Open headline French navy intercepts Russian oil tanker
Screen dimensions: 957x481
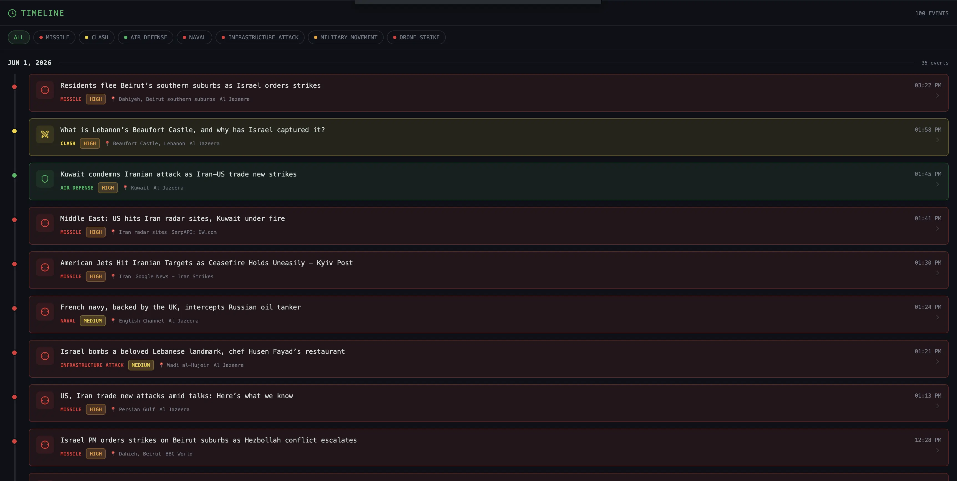[181, 307]
